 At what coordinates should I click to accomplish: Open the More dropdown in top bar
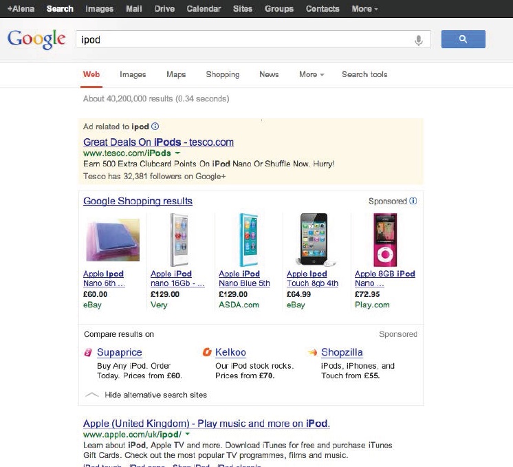pyautogui.click(x=364, y=9)
